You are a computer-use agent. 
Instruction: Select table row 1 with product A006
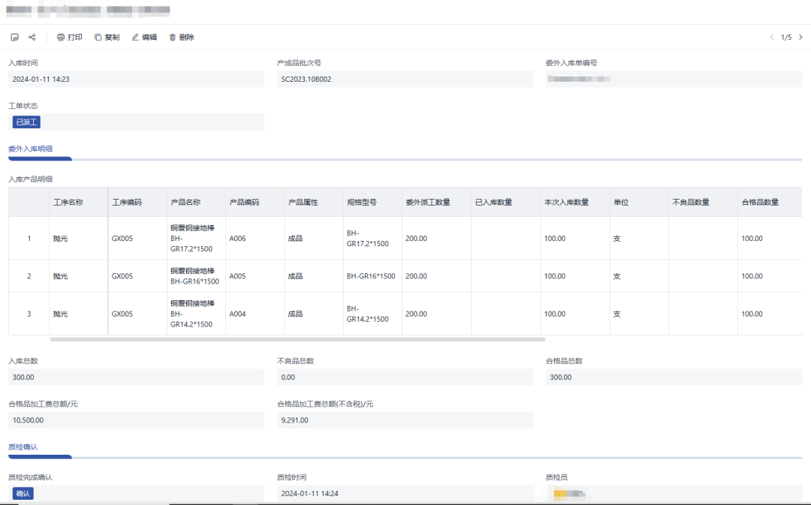click(29, 239)
